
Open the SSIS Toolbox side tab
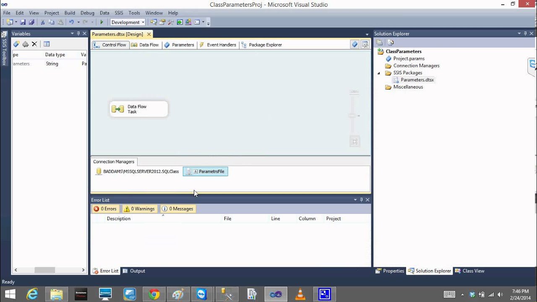pos(4,49)
